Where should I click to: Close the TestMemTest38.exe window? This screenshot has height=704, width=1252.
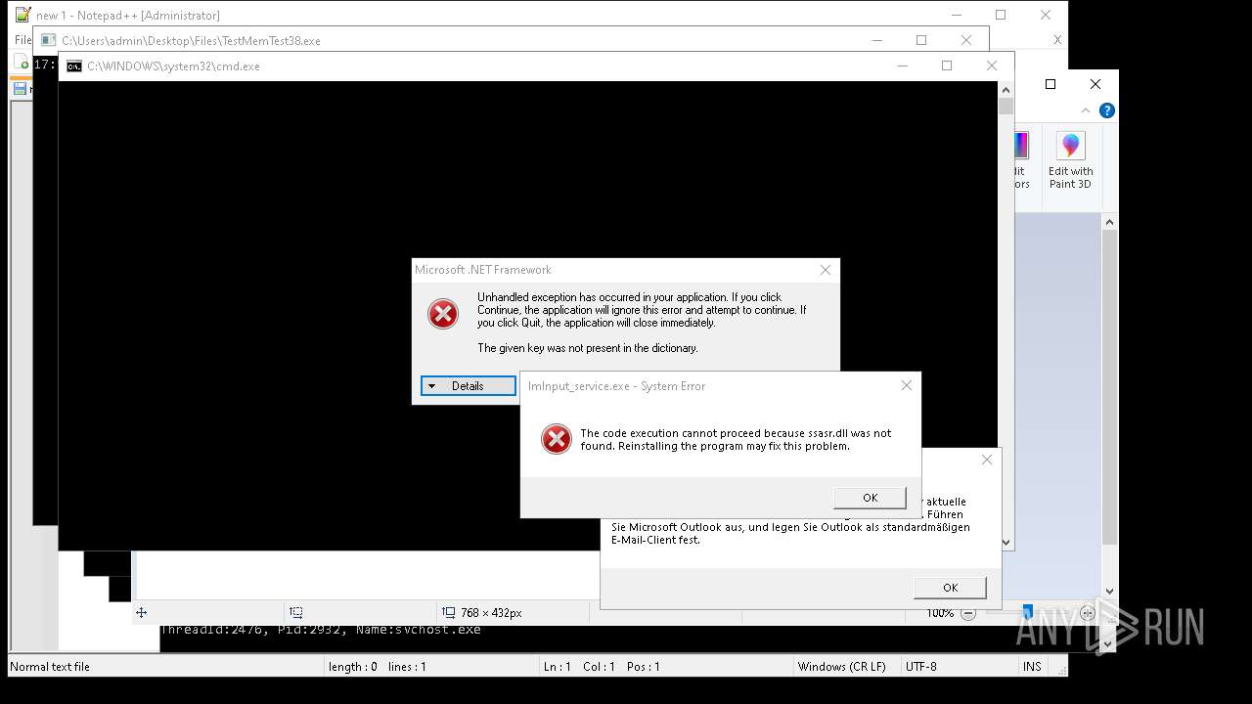(x=966, y=40)
